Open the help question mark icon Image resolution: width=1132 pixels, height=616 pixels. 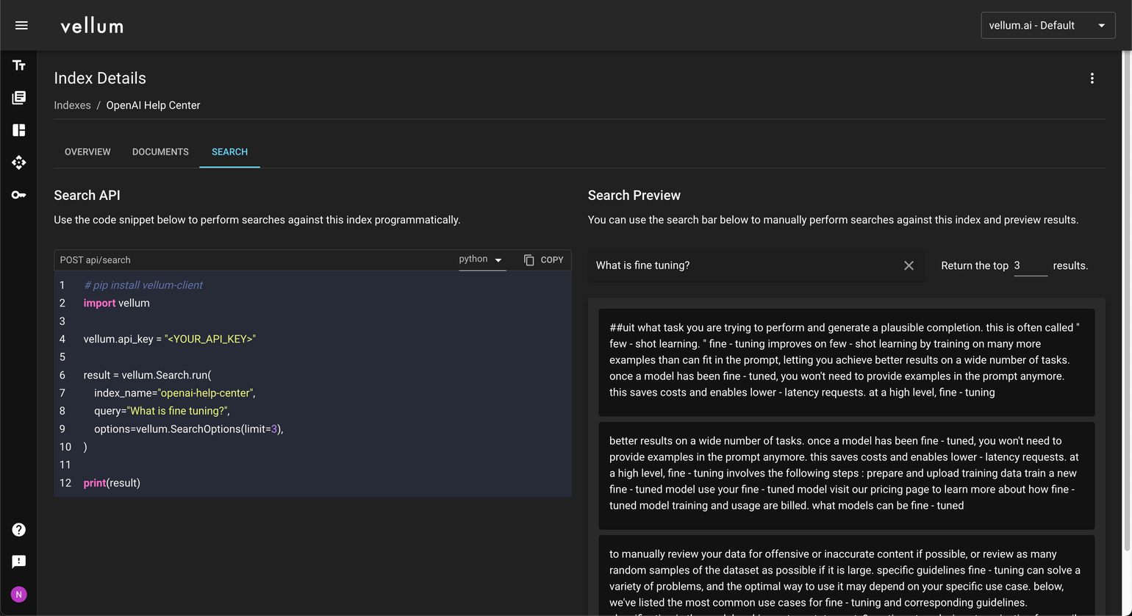point(19,530)
